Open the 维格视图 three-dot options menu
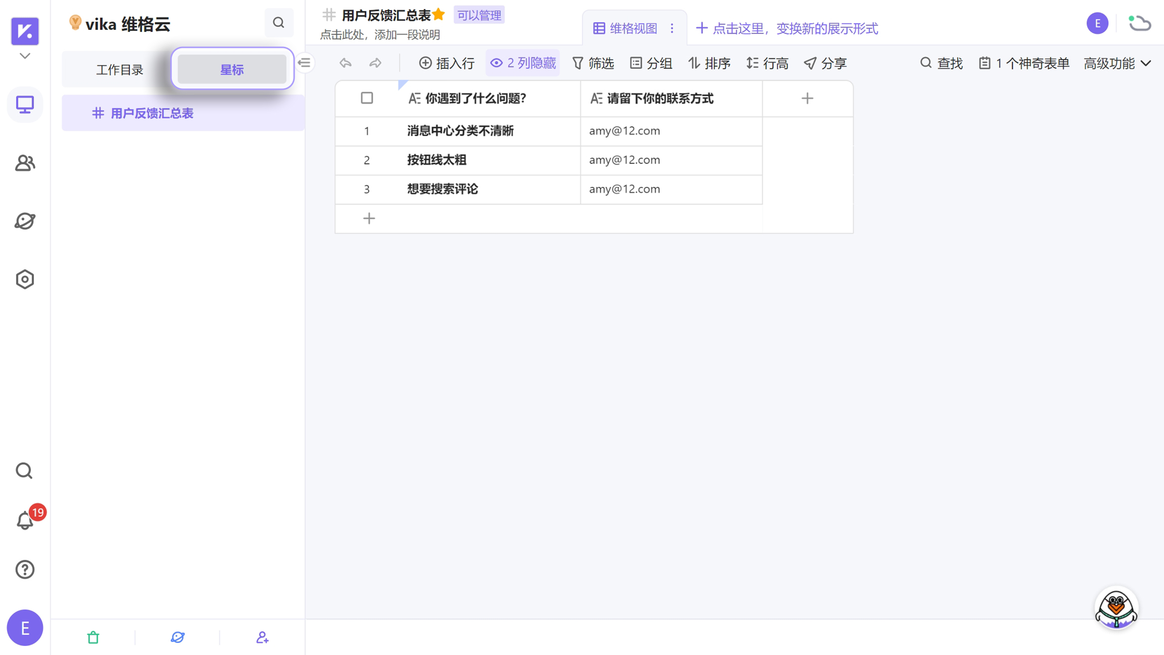 pos(672,28)
